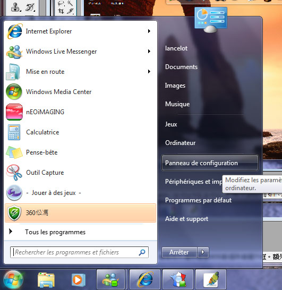Click the Control Panel picture atop Start menu
282x290 pixels.
(x=211, y=20)
